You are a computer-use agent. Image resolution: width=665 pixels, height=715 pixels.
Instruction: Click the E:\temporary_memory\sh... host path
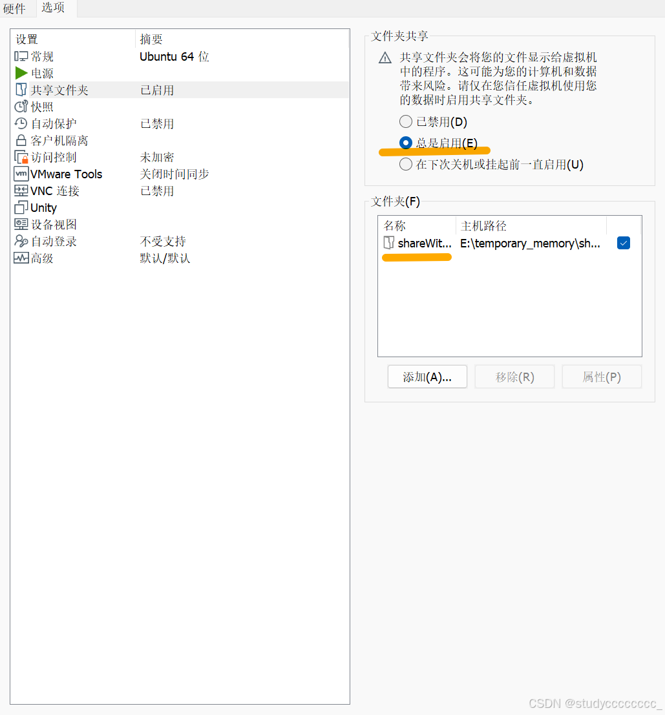tap(530, 244)
